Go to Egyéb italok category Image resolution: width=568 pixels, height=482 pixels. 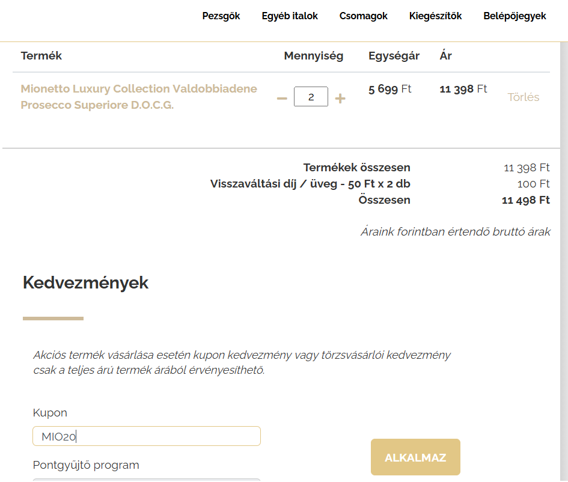coord(290,16)
